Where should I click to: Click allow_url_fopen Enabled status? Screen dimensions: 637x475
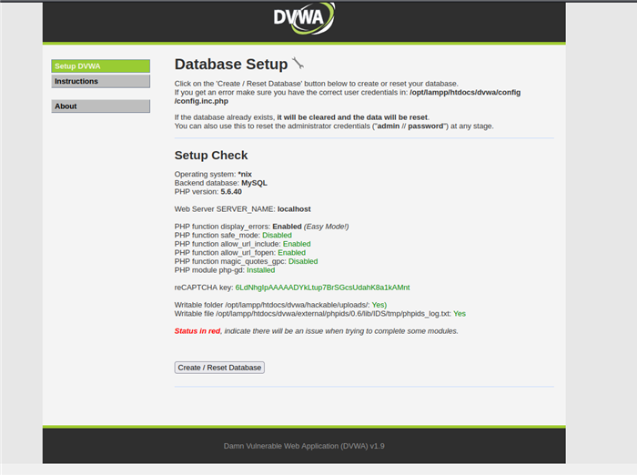pyautogui.click(x=292, y=253)
